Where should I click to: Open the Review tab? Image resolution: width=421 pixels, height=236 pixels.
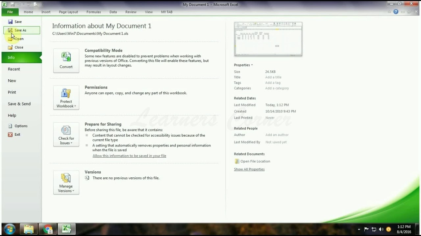pyautogui.click(x=131, y=12)
